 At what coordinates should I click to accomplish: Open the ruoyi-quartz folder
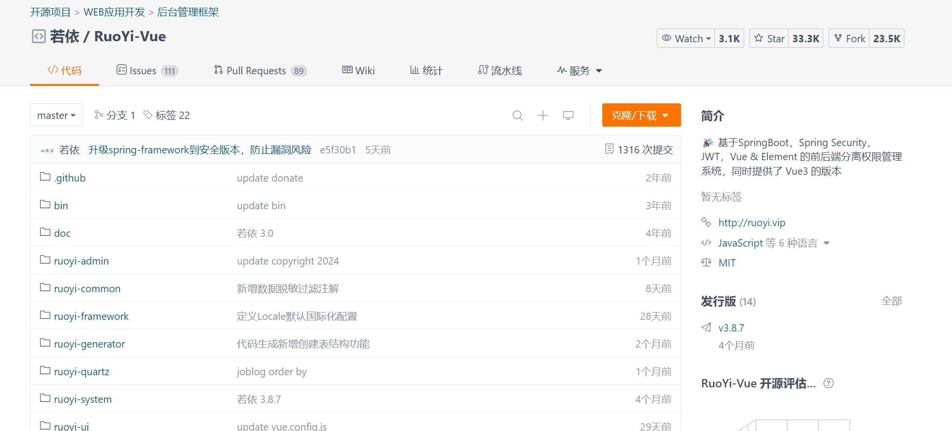coord(82,372)
